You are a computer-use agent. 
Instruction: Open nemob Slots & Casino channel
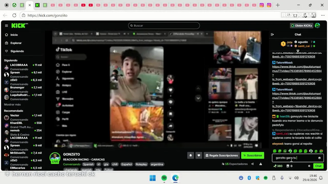23,132
